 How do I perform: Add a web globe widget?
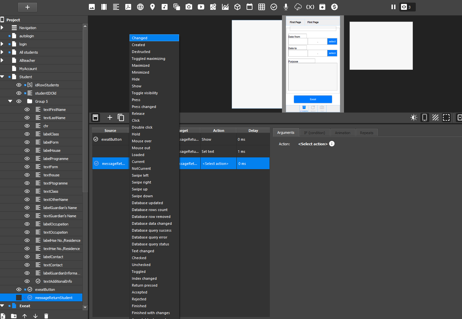pos(140,7)
